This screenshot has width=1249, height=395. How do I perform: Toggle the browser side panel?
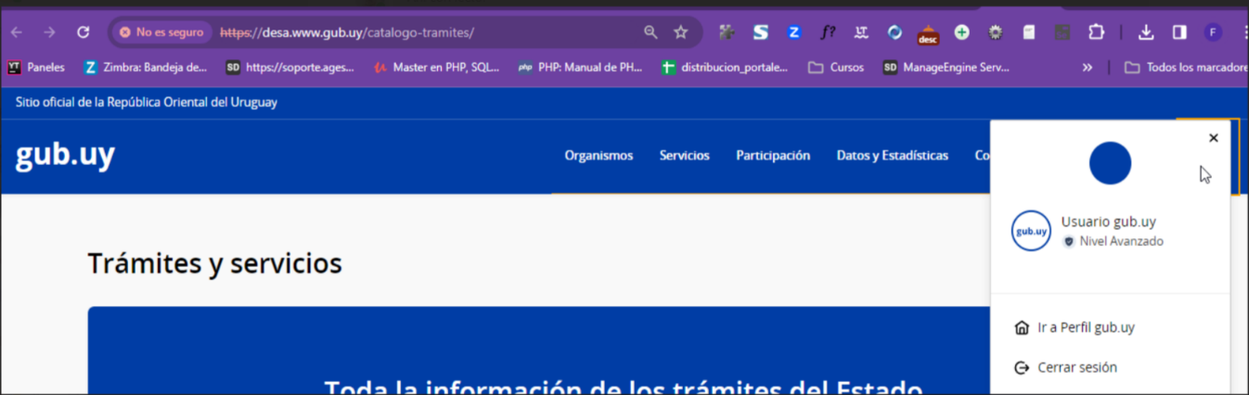(x=1179, y=32)
